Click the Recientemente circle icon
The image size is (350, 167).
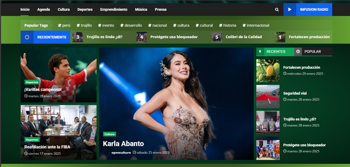(x=27, y=37)
